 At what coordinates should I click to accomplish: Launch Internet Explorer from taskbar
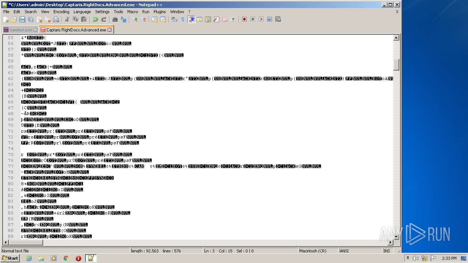coord(29,258)
